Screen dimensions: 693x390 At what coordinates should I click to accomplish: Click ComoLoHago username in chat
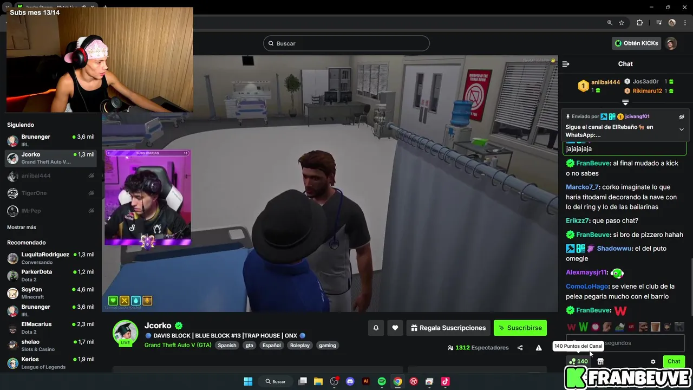point(587,286)
